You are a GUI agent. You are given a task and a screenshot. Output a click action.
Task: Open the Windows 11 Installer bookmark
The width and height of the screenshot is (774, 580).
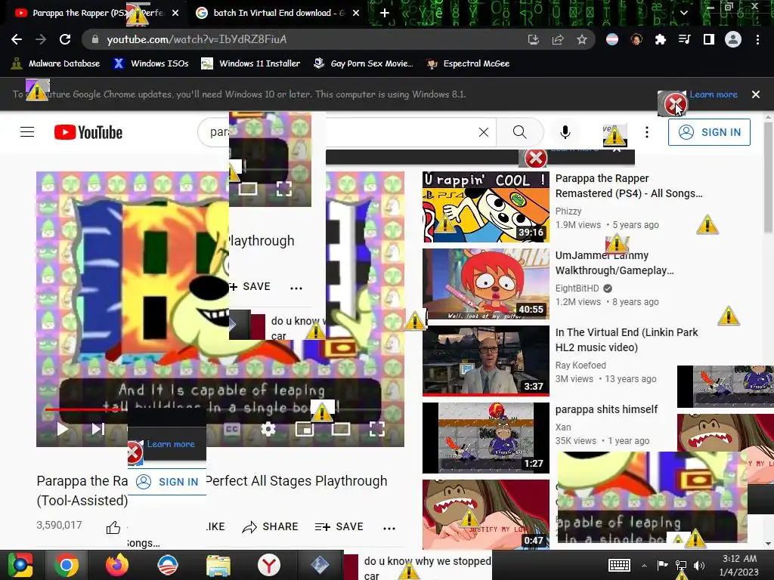pos(251,63)
